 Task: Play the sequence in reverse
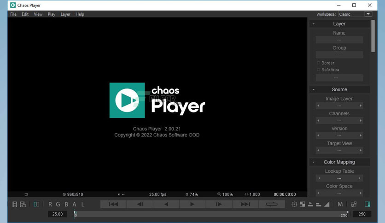[x=166, y=204]
